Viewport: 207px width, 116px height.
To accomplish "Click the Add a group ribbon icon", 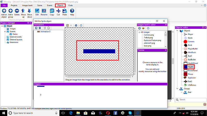I will (x=11, y=11).
